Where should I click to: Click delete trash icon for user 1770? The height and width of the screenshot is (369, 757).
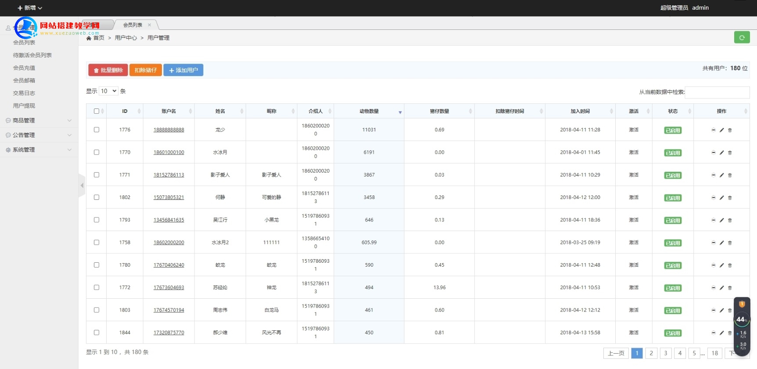pos(730,153)
